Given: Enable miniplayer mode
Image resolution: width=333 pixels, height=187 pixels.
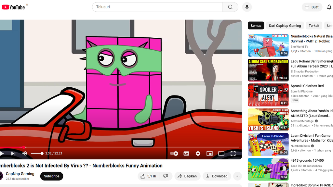Looking at the screenshot, I should tap(210, 153).
